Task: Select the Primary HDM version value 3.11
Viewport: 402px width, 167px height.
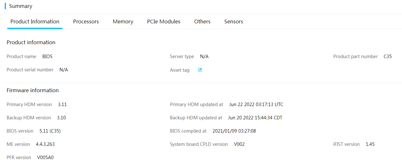Action: click(x=62, y=104)
